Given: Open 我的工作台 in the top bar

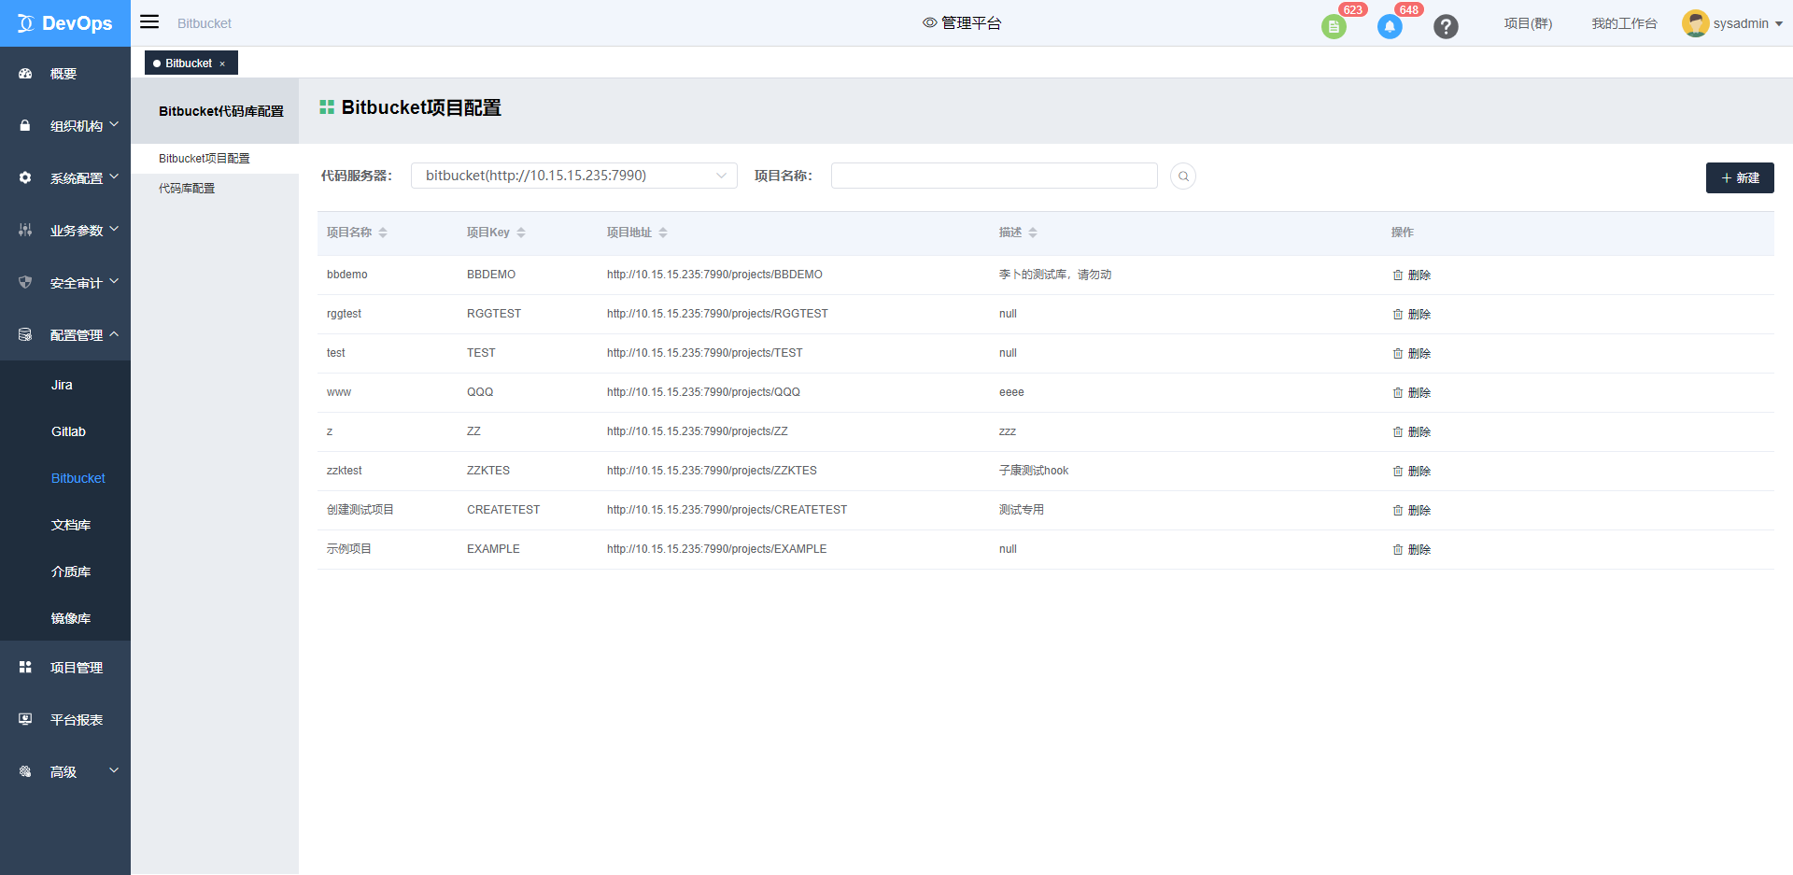Looking at the screenshot, I should (x=1624, y=23).
